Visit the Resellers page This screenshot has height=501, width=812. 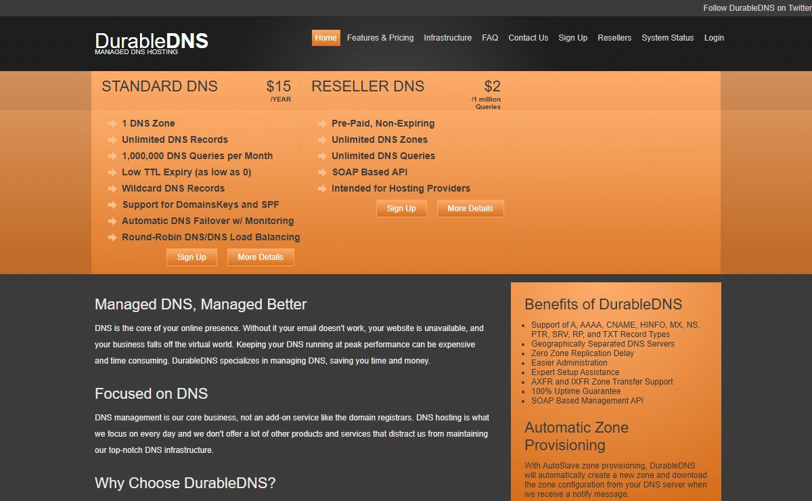[614, 38]
